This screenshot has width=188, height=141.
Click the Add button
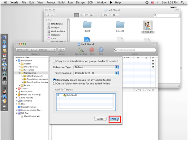[x=114, y=119]
